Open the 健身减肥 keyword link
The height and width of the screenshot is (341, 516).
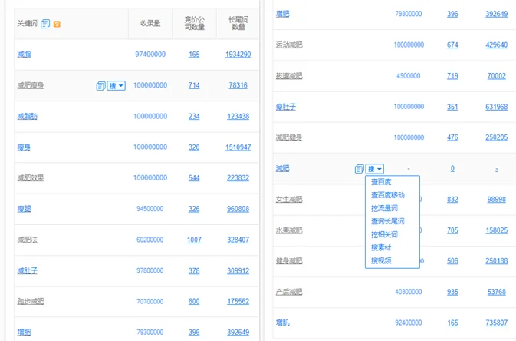click(289, 261)
